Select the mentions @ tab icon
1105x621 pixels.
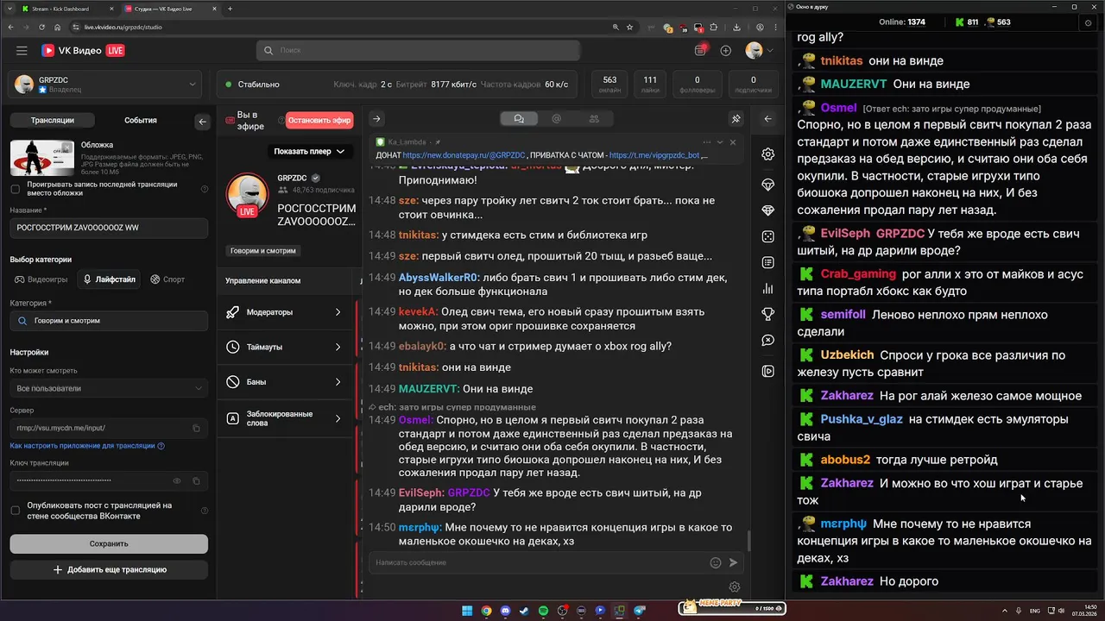tap(556, 119)
